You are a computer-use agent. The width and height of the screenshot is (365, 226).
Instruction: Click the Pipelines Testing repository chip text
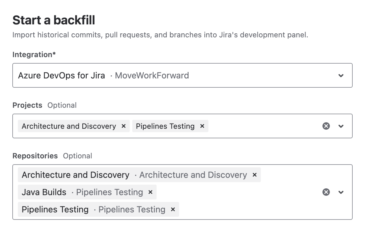(55, 209)
